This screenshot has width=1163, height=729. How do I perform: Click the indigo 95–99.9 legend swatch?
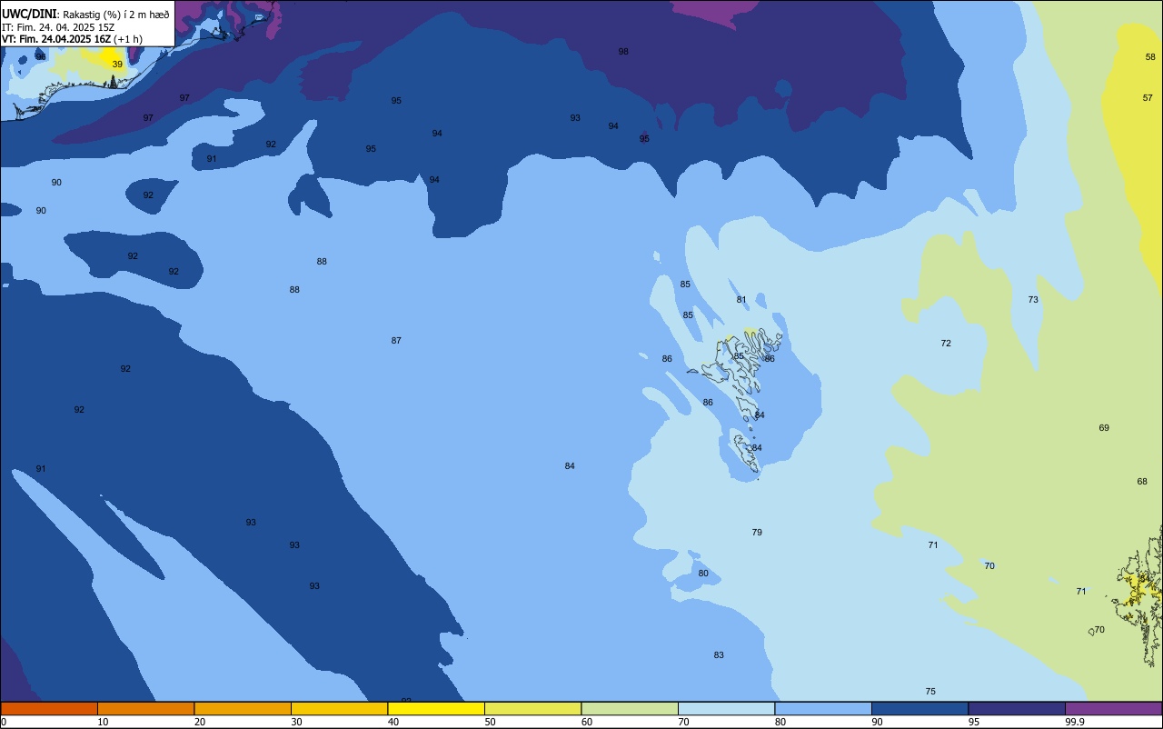pos(1017,708)
